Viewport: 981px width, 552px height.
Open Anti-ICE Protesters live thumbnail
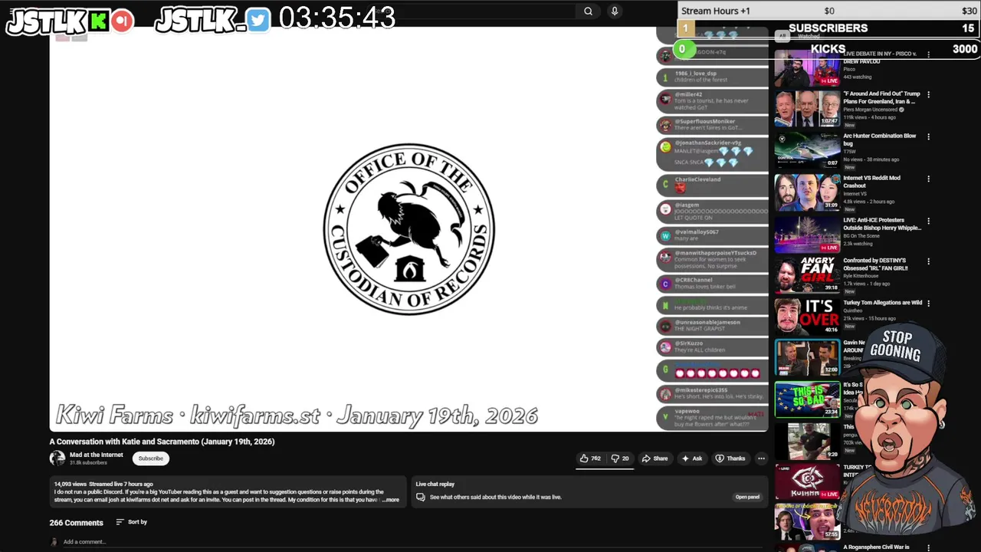[x=807, y=234]
